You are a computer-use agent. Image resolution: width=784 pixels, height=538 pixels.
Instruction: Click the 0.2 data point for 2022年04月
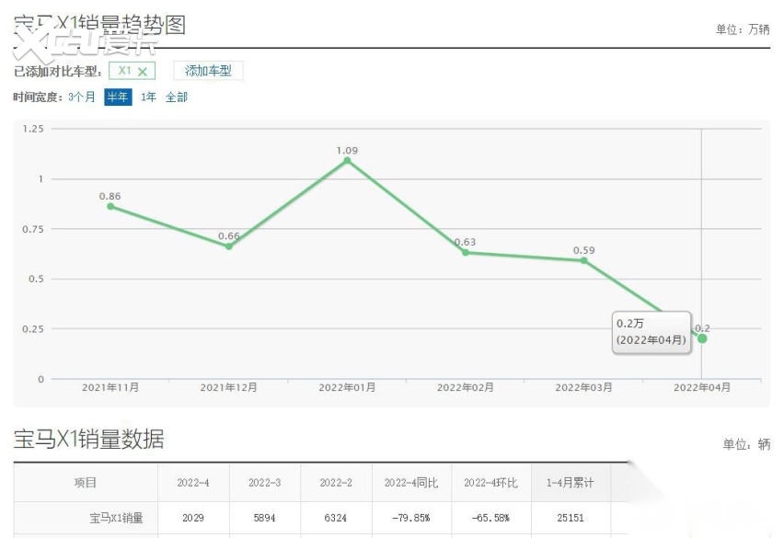click(702, 338)
